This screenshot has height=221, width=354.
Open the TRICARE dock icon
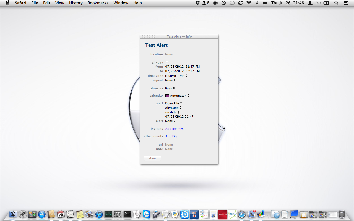(232, 214)
